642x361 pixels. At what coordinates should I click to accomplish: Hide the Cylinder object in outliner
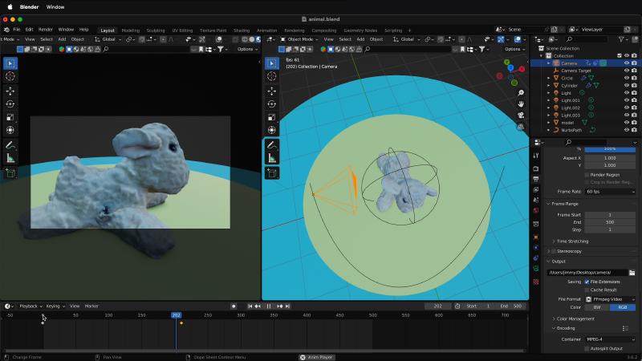point(627,85)
